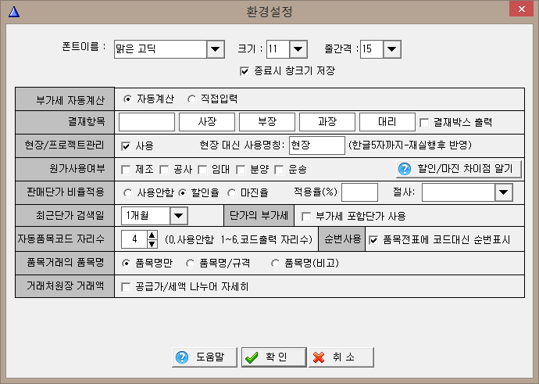Click the 도움말 help button

[205, 357]
